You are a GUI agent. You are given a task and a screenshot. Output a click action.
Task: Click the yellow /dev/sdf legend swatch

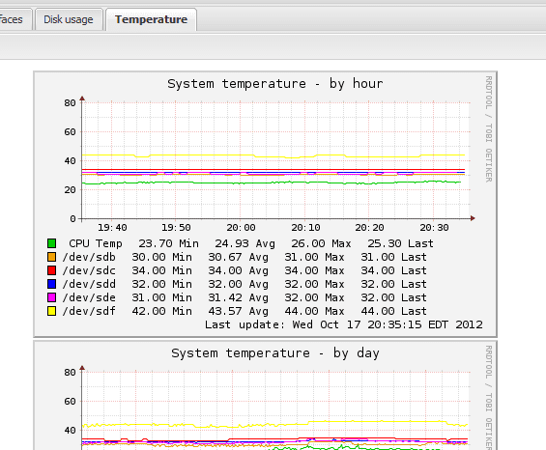coord(51,311)
